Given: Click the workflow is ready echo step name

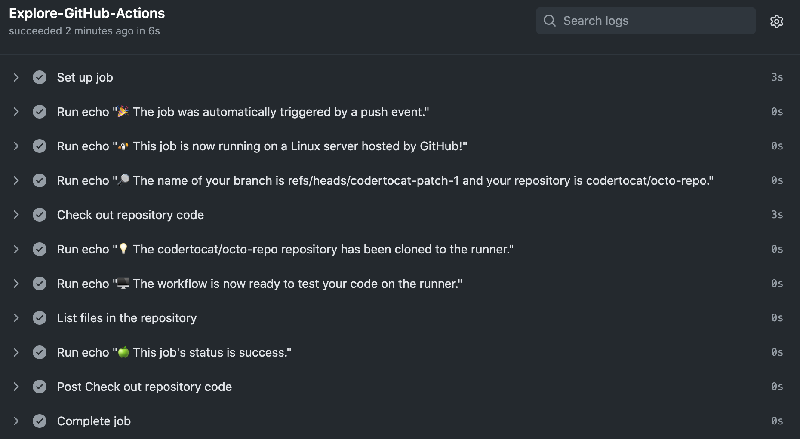Looking at the screenshot, I should 260,284.
